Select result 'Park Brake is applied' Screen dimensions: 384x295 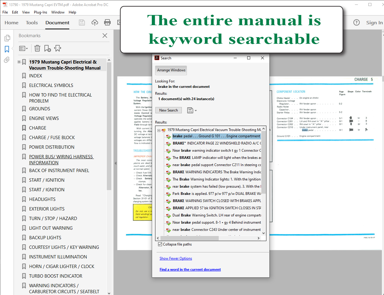pos(216,194)
